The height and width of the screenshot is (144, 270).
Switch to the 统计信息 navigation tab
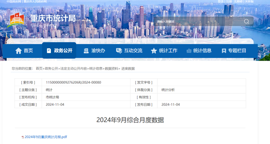point(199,51)
